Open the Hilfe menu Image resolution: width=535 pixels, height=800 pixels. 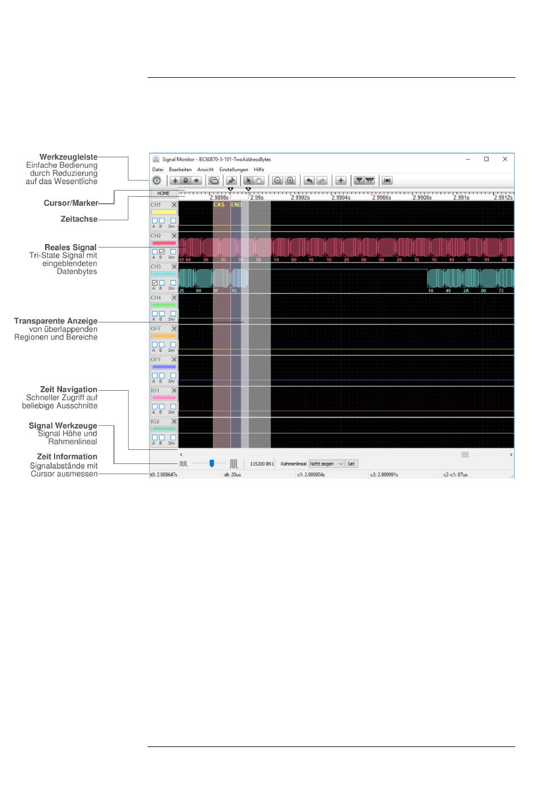[x=258, y=169]
